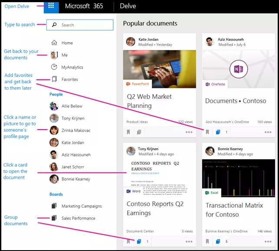
Task: Add Q2 Web Market Planning to favorites
Action: click(128, 132)
